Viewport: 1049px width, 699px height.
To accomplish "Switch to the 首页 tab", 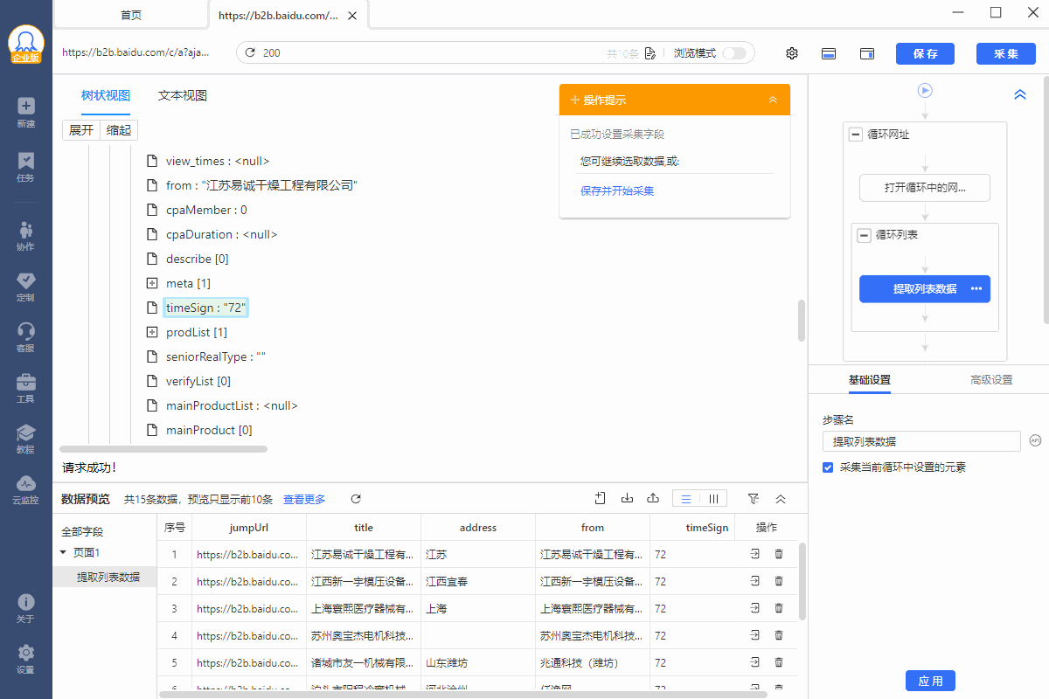I will point(131,15).
